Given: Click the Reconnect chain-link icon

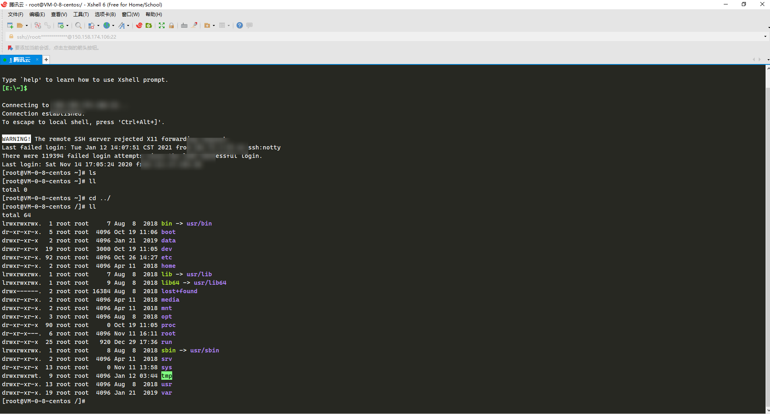Looking at the screenshot, I should coord(47,25).
